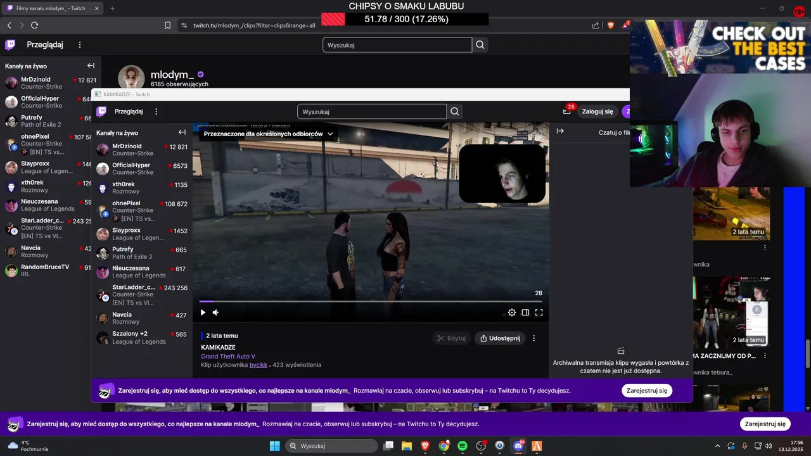Click the twitch.tv address bar URL
This screenshot has height=456, width=811.
(x=254, y=25)
